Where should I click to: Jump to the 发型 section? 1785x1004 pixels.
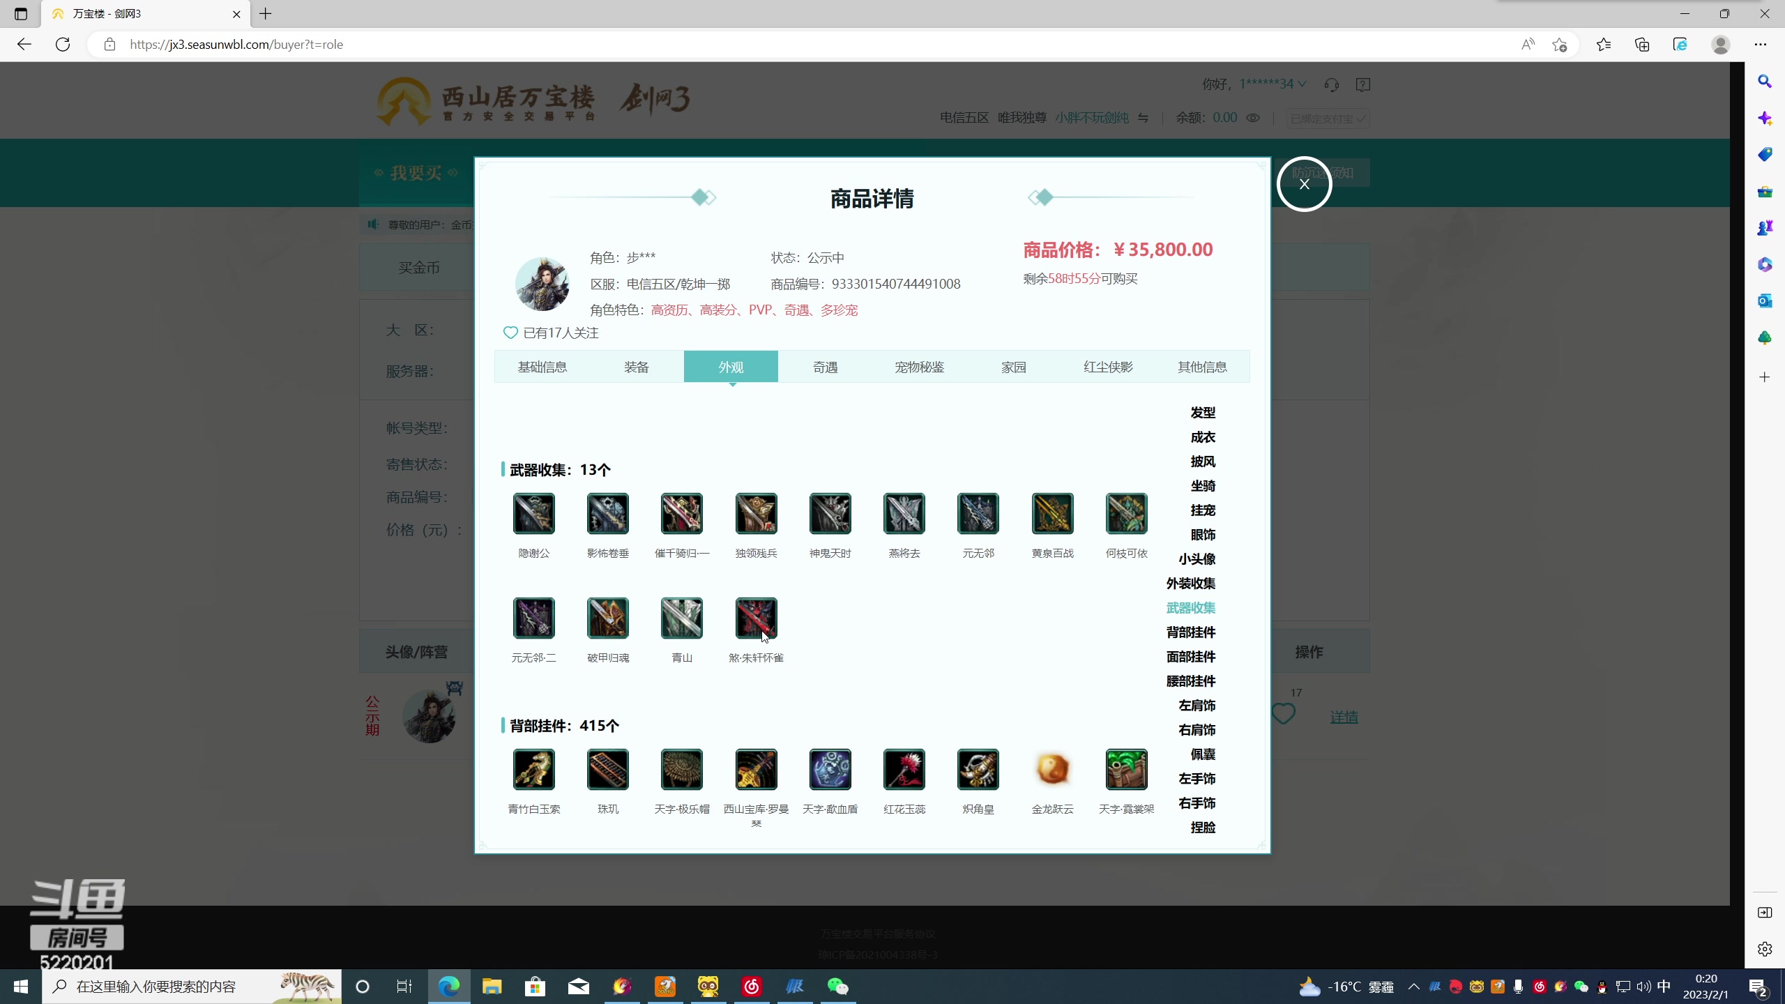tap(1203, 413)
